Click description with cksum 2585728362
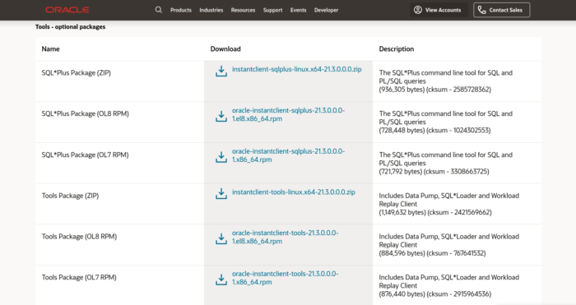The image size is (576, 305). (x=446, y=81)
